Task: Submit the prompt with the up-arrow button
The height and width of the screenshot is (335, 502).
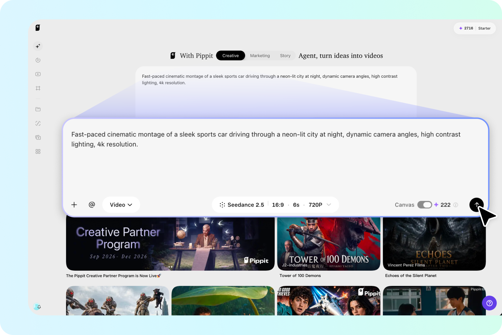Action: (x=476, y=205)
